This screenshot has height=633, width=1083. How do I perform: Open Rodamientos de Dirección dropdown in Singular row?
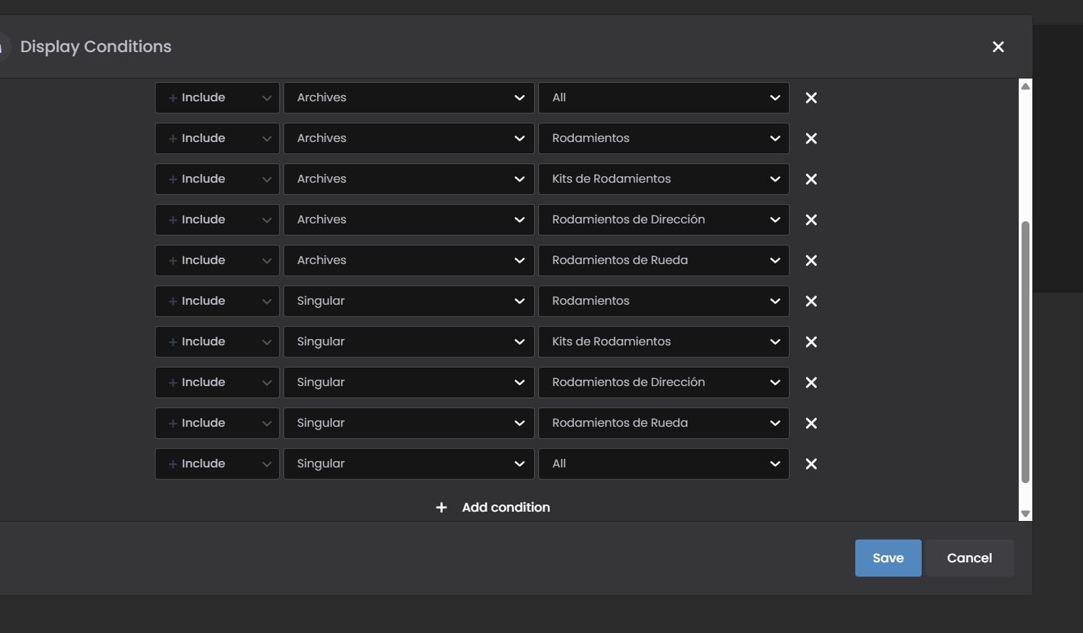pyautogui.click(x=663, y=383)
